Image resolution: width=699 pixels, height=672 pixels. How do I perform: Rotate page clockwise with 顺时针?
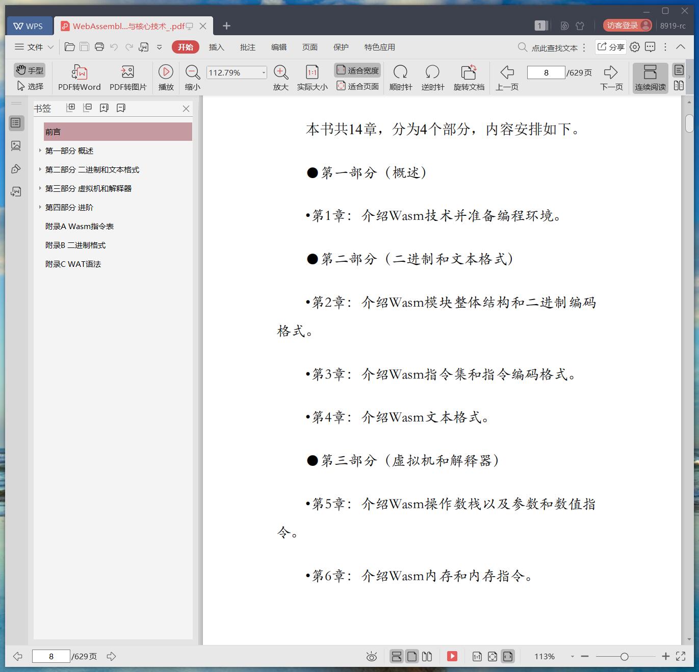pos(401,78)
